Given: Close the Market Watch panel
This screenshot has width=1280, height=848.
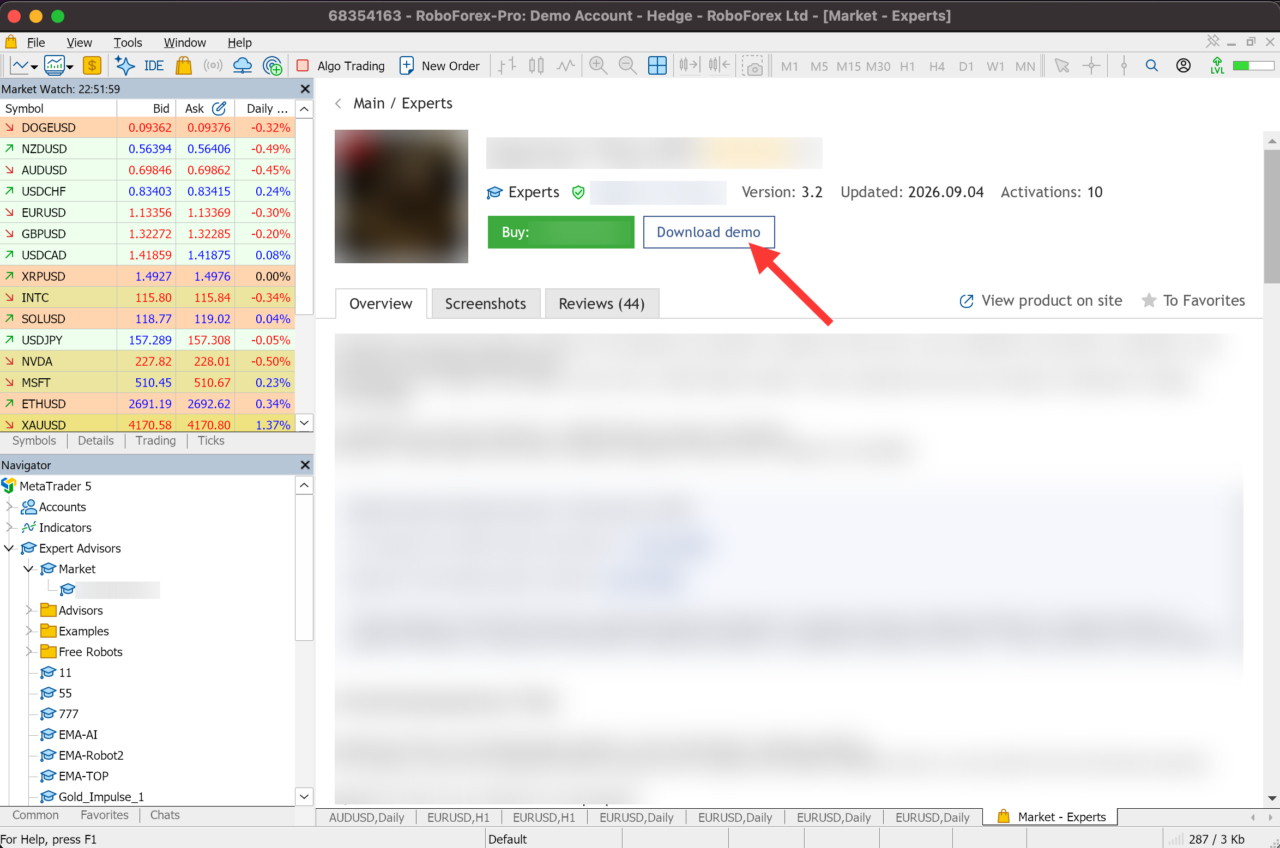Looking at the screenshot, I should pyautogui.click(x=305, y=89).
